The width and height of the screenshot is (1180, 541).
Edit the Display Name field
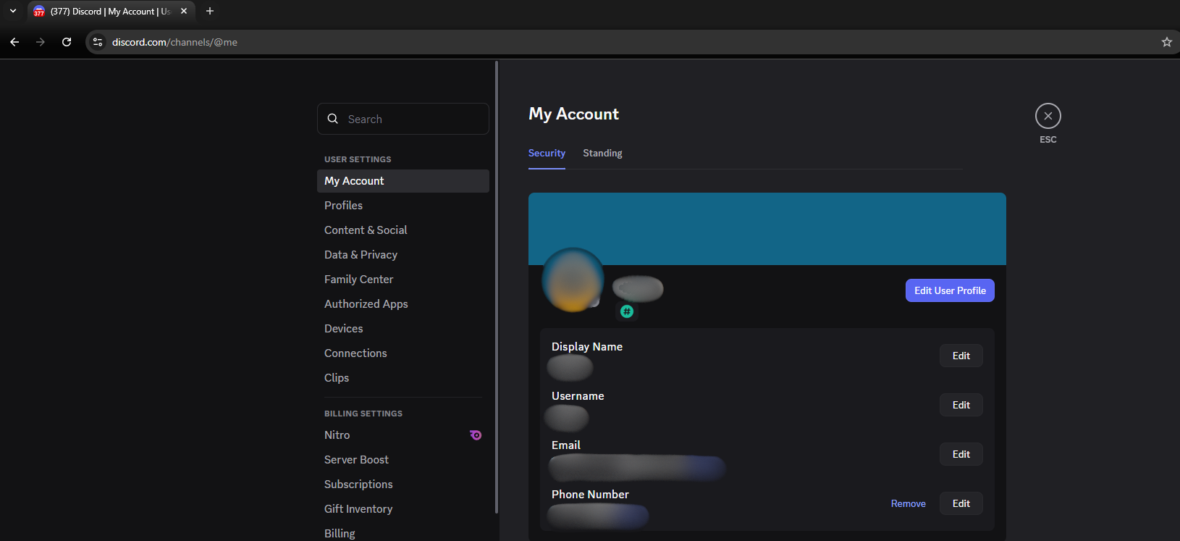tap(961, 356)
